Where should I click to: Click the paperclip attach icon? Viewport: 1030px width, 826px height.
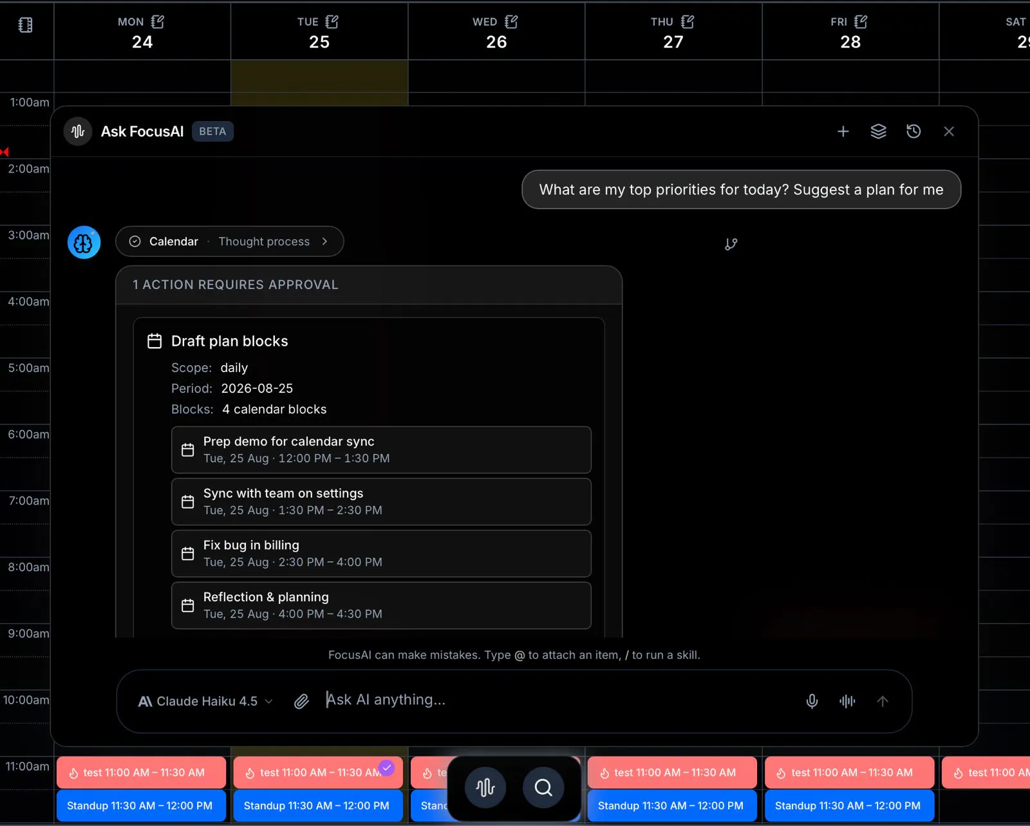[x=301, y=701]
